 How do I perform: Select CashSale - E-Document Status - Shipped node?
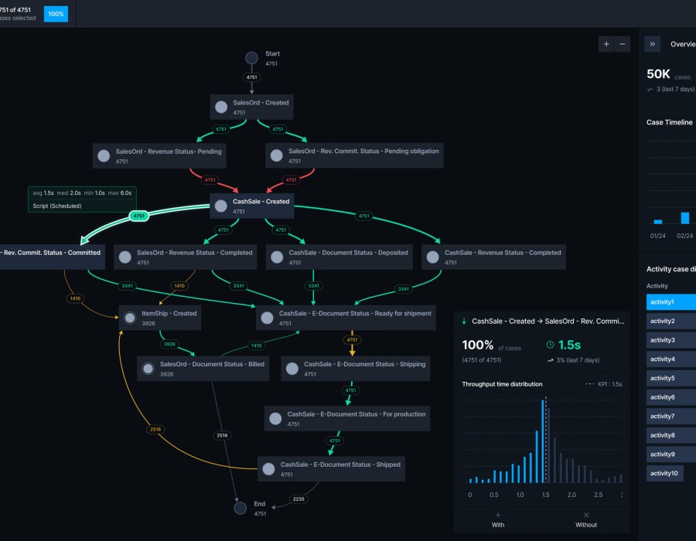[x=330, y=468]
